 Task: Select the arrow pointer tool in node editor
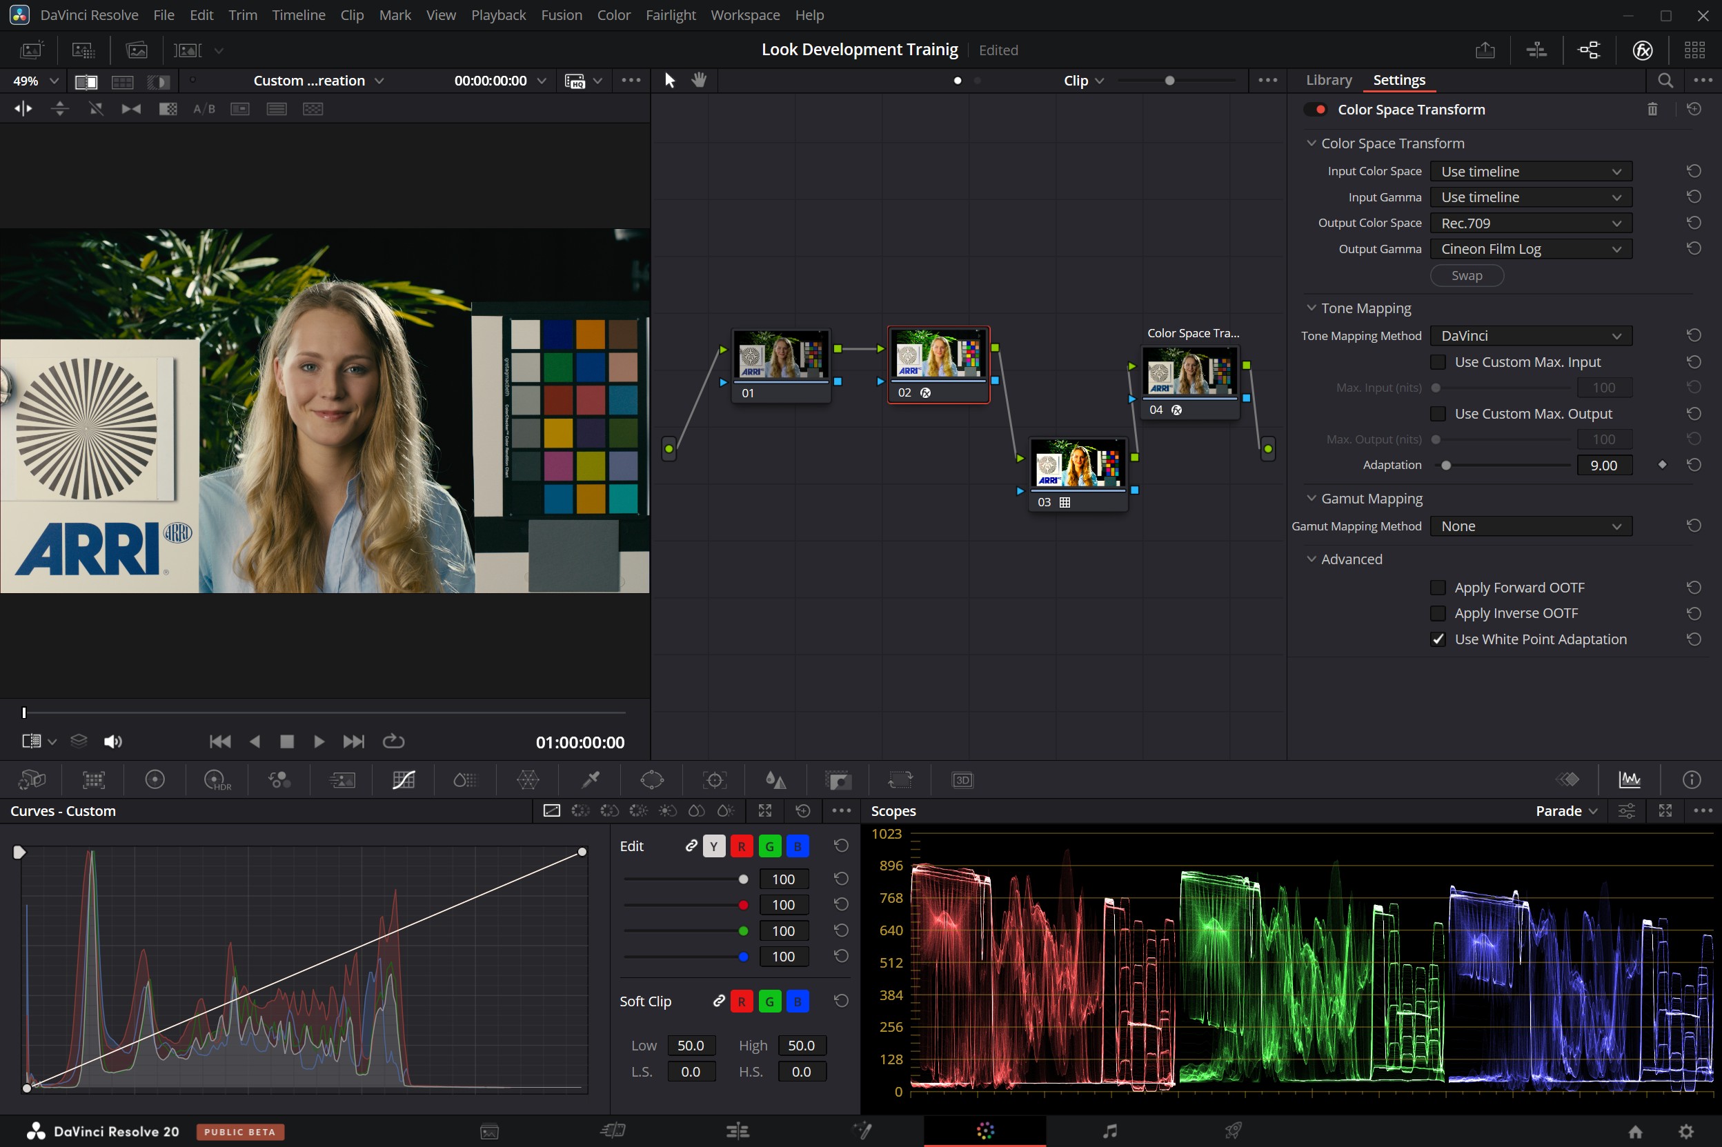point(669,81)
